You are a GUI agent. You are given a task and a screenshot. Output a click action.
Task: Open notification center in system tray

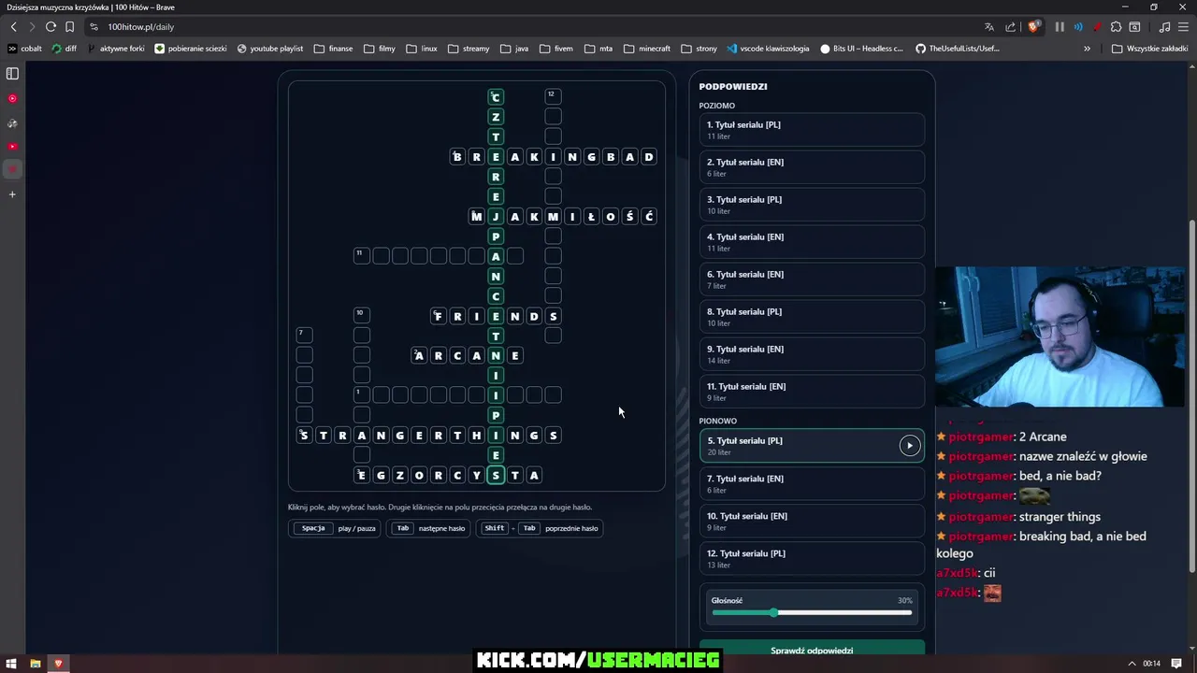pos(1176,664)
